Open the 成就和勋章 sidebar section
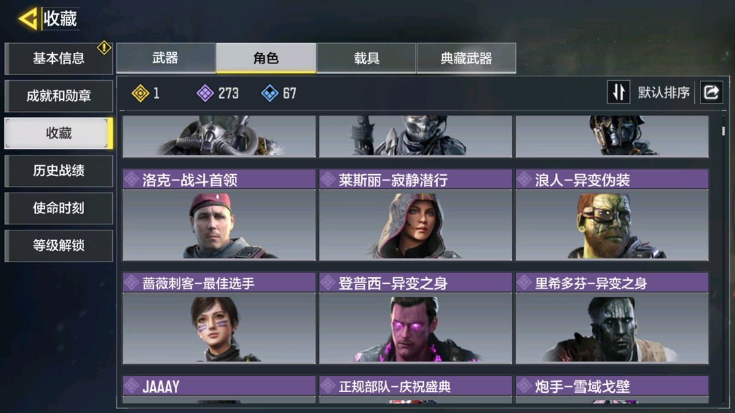 click(59, 96)
